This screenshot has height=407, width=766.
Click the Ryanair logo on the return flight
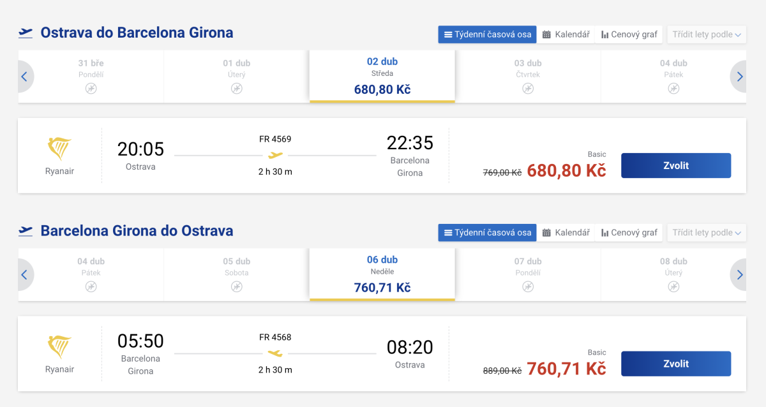59,347
